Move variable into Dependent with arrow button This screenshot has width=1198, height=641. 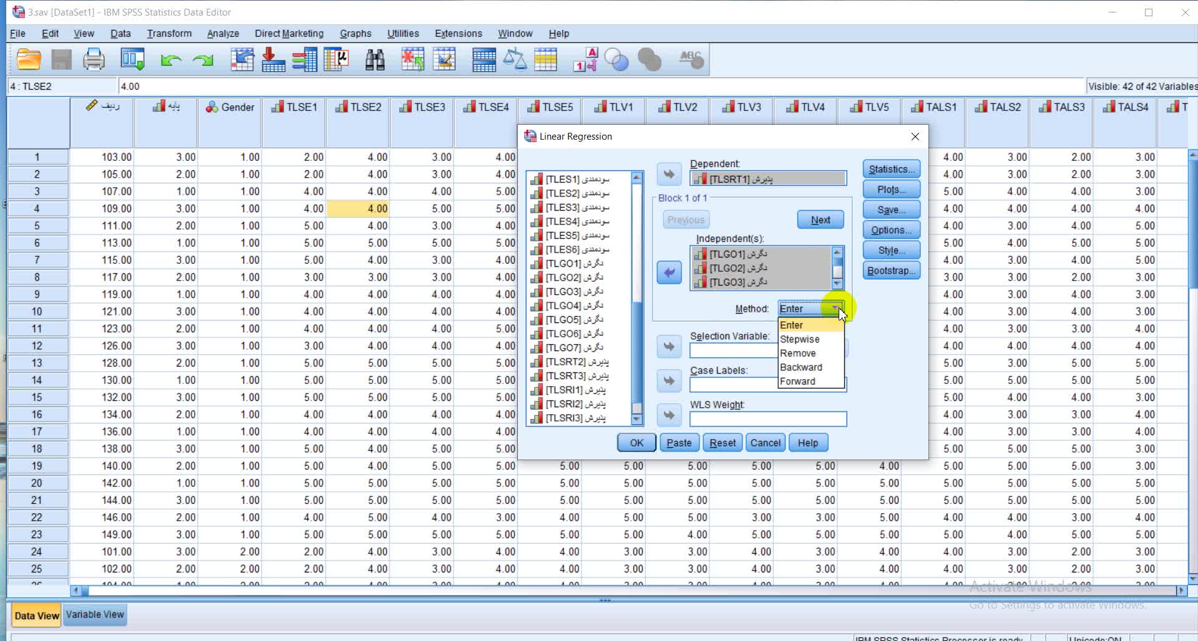point(669,174)
